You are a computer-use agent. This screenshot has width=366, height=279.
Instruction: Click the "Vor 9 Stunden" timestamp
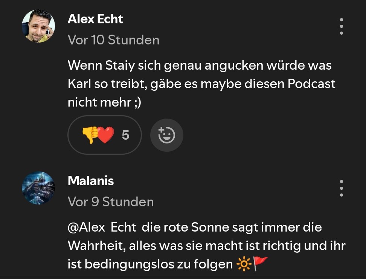[111, 202]
